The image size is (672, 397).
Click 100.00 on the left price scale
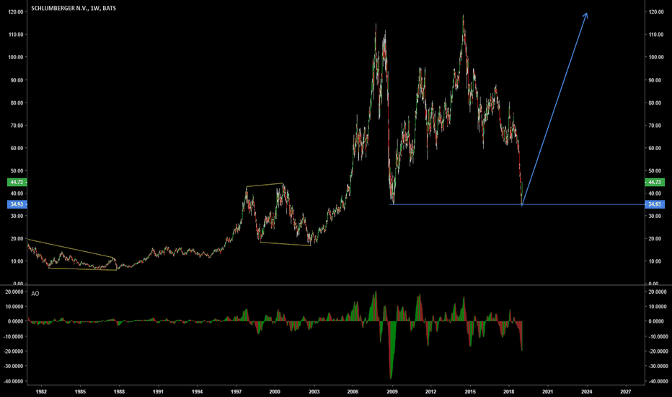(x=16, y=57)
